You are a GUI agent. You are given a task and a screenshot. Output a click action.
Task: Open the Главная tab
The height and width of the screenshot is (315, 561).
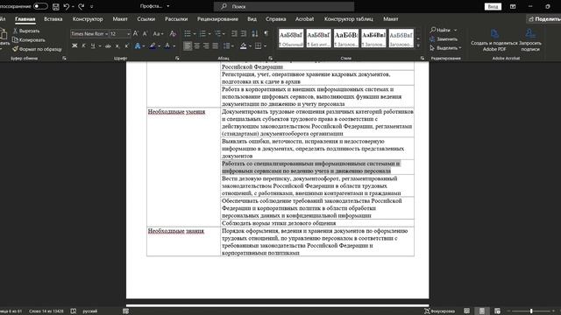25,19
